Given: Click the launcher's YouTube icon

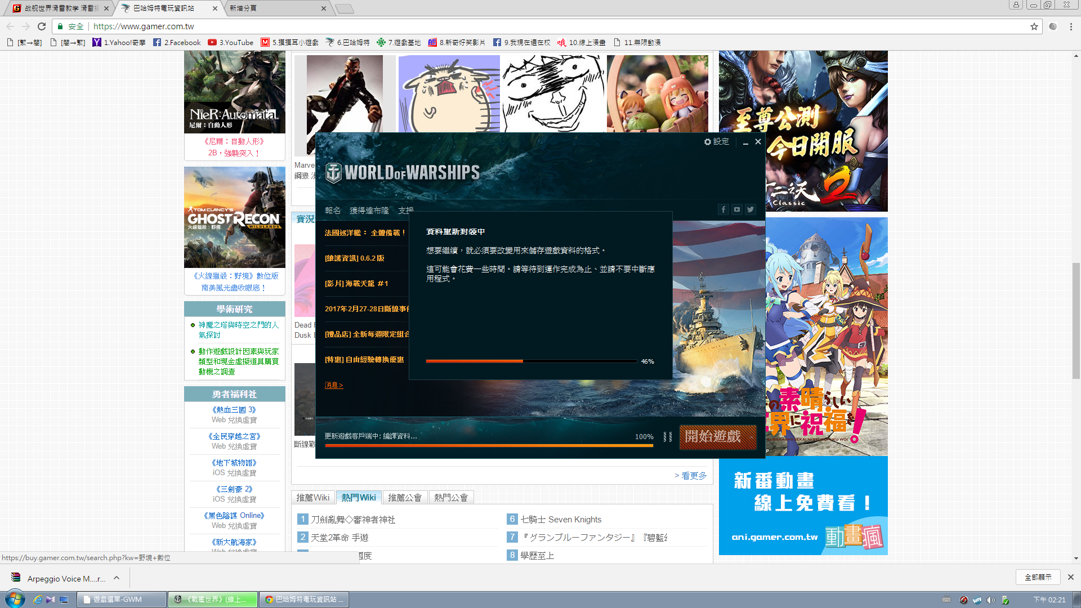Looking at the screenshot, I should coord(737,209).
